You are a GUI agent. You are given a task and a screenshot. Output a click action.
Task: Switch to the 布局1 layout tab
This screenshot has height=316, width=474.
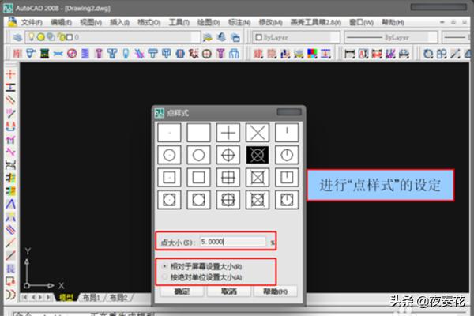coord(91,298)
